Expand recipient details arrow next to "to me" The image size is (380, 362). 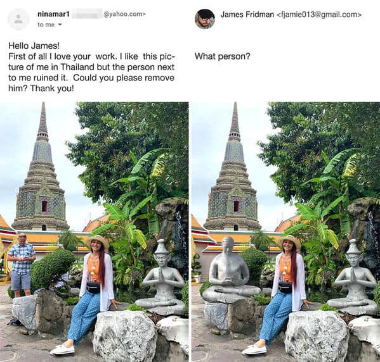(60, 25)
